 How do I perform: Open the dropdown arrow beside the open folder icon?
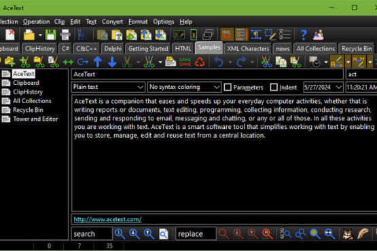click(40, 35)
